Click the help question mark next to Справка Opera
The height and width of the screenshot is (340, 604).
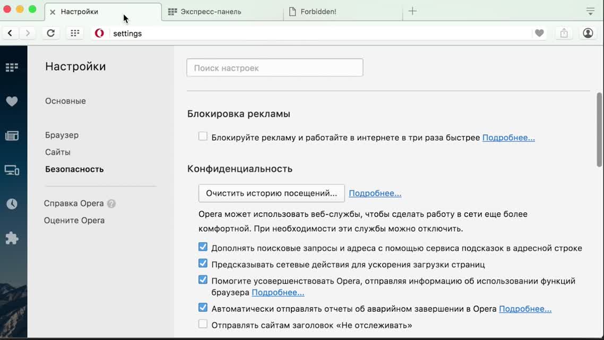(x=111, y=203)
